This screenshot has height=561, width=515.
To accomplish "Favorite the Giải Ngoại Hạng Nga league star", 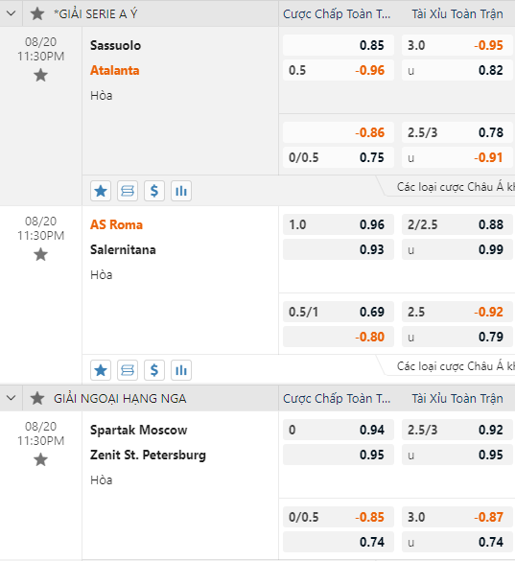I will [37, 398].
